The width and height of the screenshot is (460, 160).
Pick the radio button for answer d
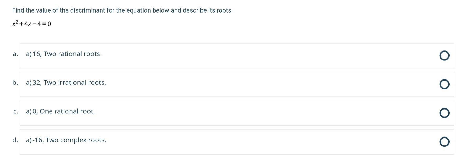point(444,142)
